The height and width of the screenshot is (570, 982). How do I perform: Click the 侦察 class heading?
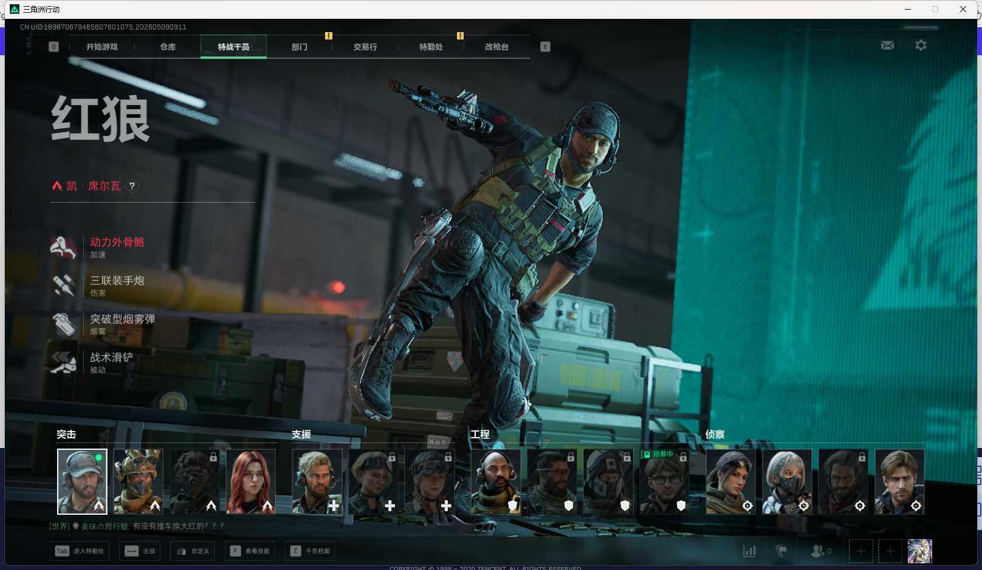[715, 435]
